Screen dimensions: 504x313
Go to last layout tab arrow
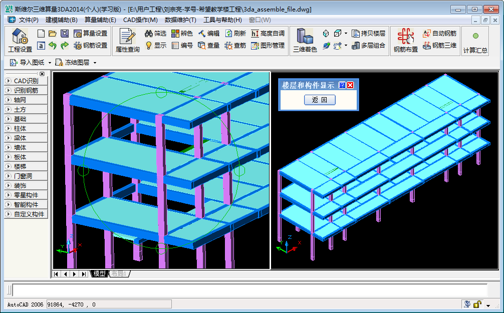84,274
